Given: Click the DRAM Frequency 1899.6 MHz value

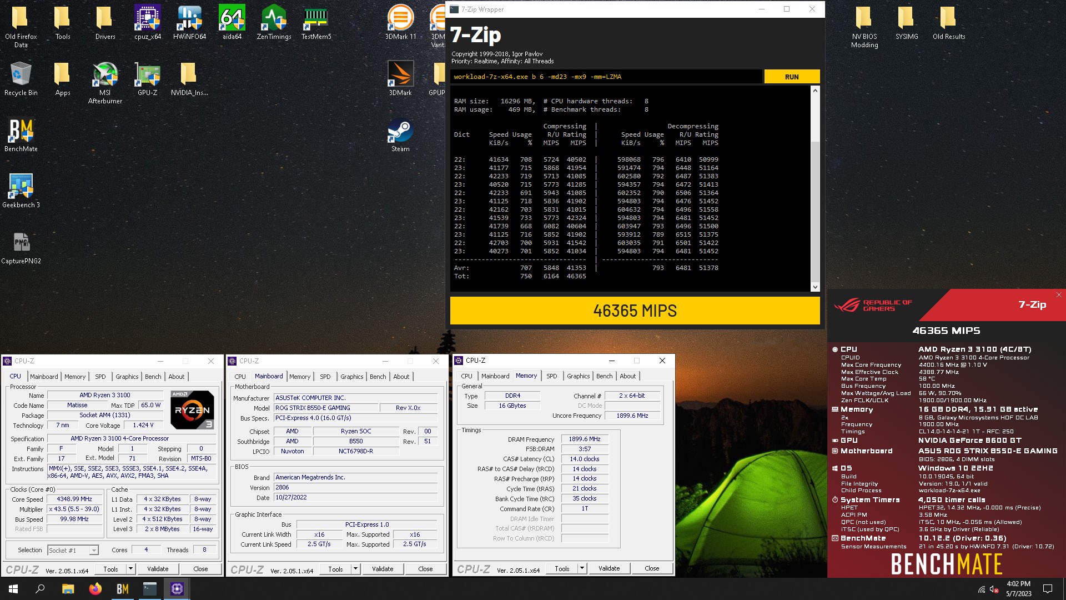Looking at the screenshot, I should point(585,439).
